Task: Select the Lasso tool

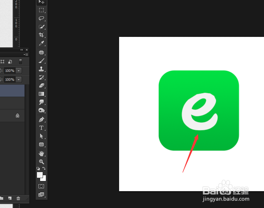Action: (41, 18)
